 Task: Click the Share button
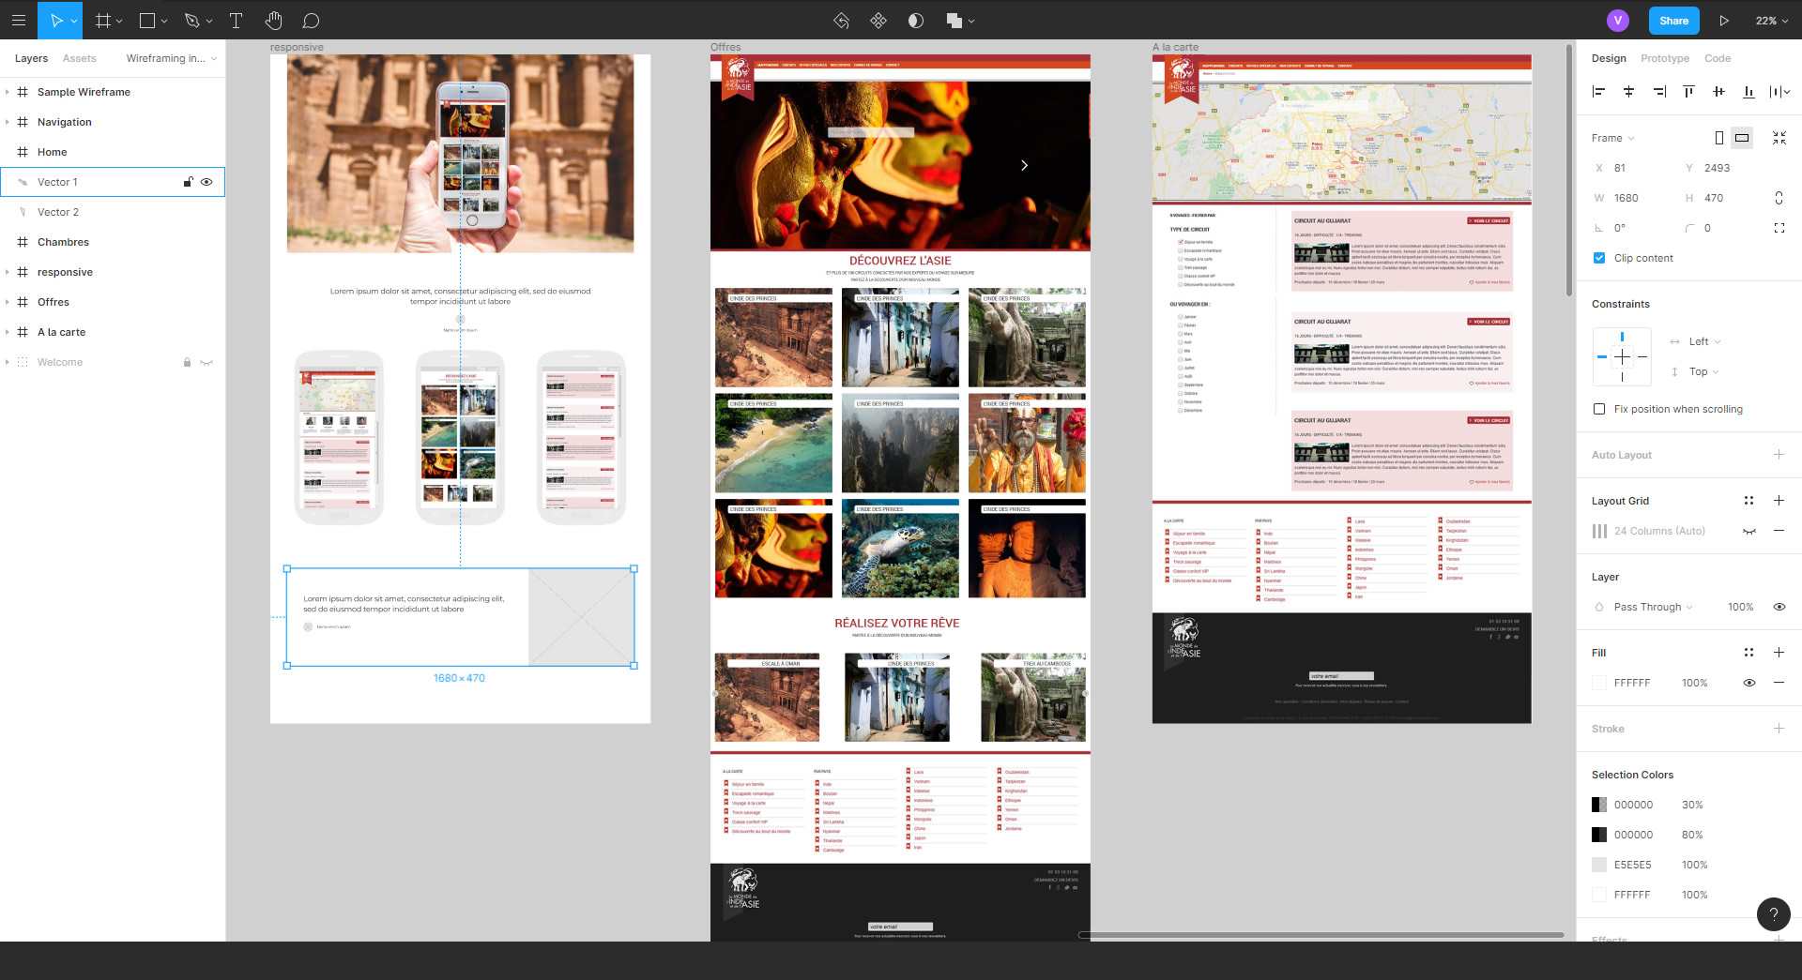coord(1674,20)
